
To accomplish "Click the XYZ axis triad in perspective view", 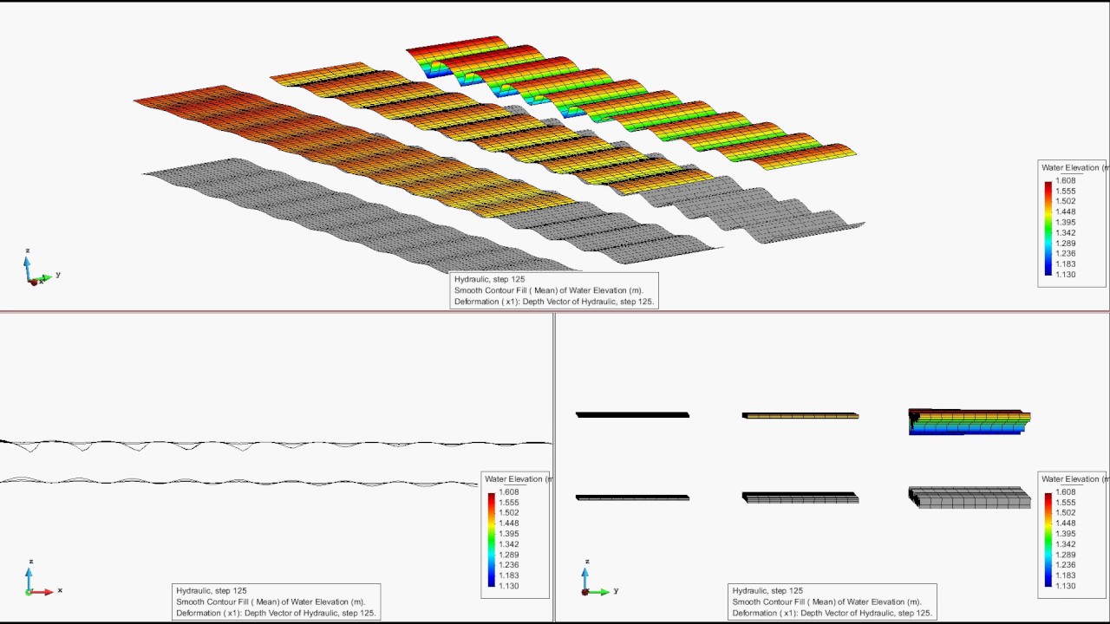I will (x=41, y=269).
